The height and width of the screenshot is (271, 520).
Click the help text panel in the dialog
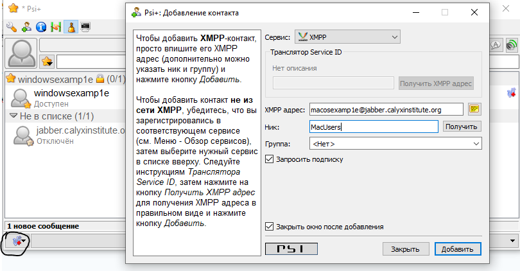point(197,143)
